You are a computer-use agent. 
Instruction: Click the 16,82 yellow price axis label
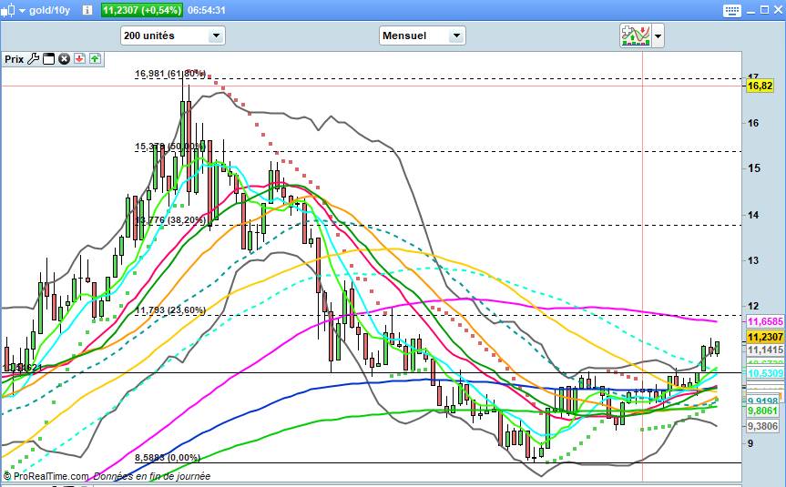point(760,86)
